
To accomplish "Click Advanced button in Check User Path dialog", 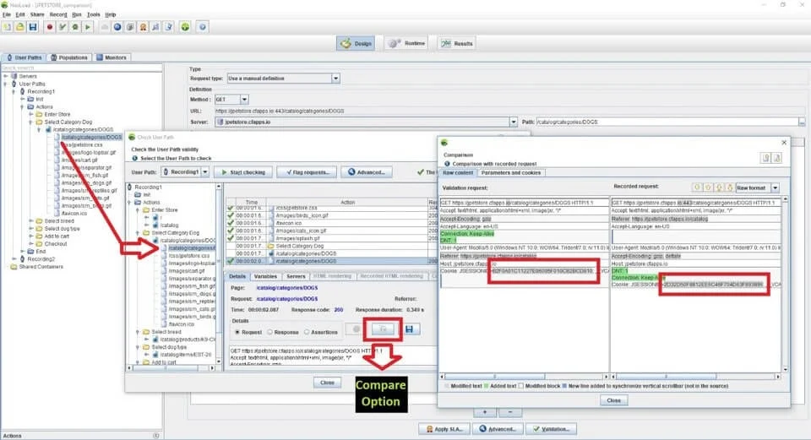I will tap(366, 172).
